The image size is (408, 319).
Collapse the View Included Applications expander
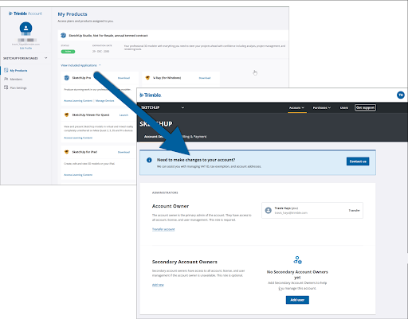(x=80, y=65)
